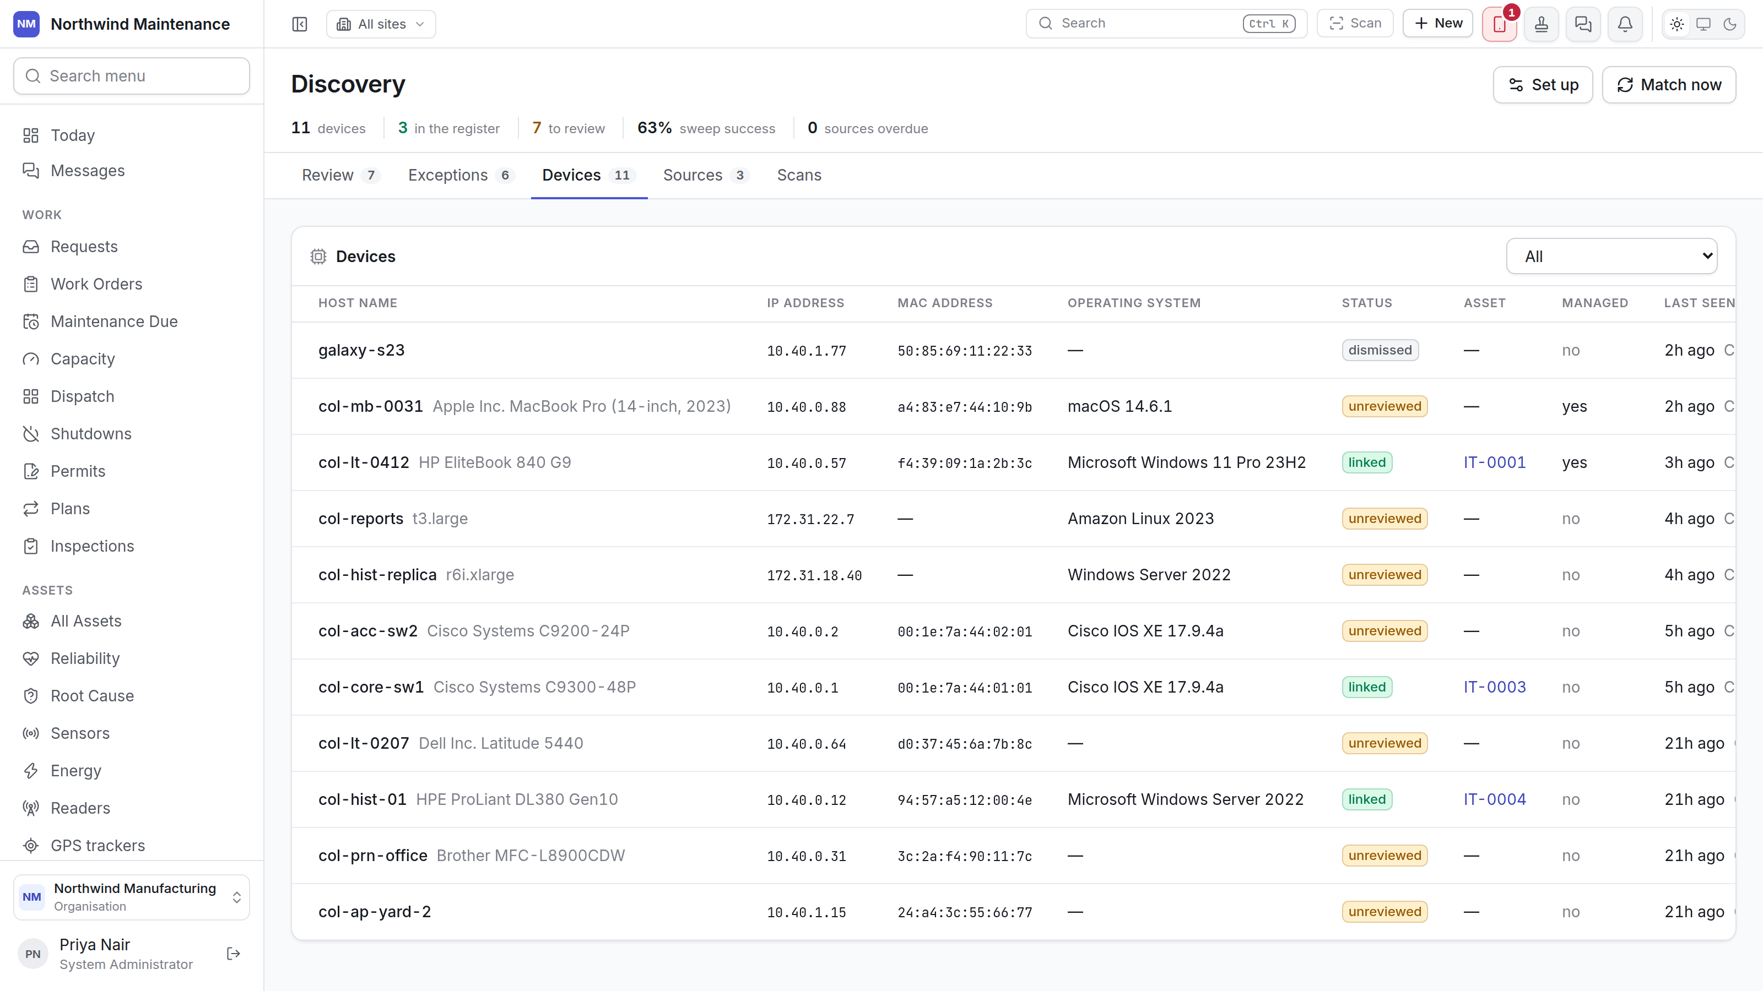Screen dimensions: 1763x991
Task: Select the galaxy-s23 host name
Action: (x=361, y=350)
